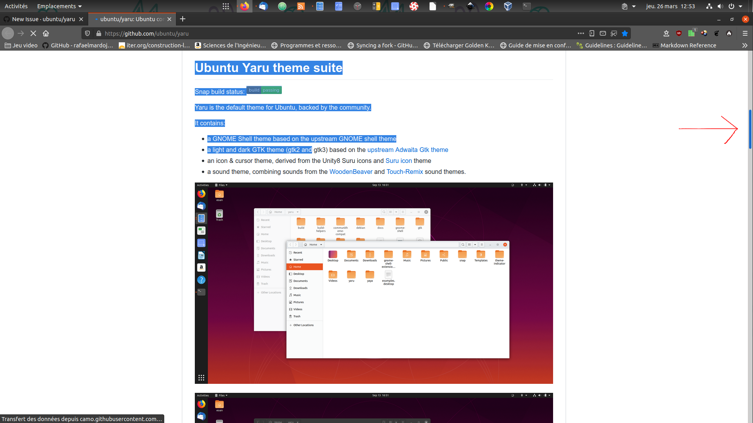The height and width of the screenshot is (423, 753).
Task: Open the Emplacements menu
Action: click(x=59, y=6)
